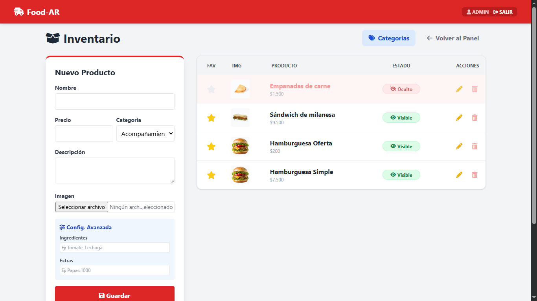Open the Hamburguesa Oferta product thumbnail
Image resolution: width=537 pixels, height=301 pixels.
pos(240,146)
